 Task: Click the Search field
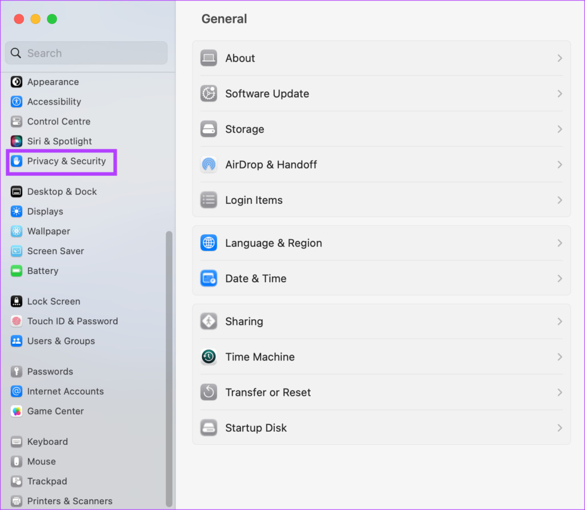point(86,53)
